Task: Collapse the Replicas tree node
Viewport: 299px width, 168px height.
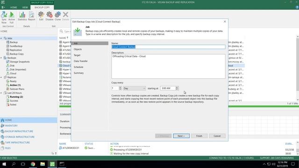Action: click(x=1, y=77)
